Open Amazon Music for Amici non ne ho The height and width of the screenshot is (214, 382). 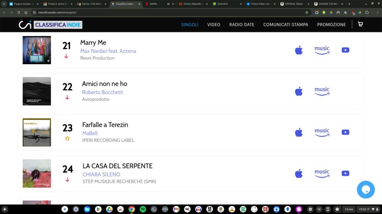click(322, 91)
